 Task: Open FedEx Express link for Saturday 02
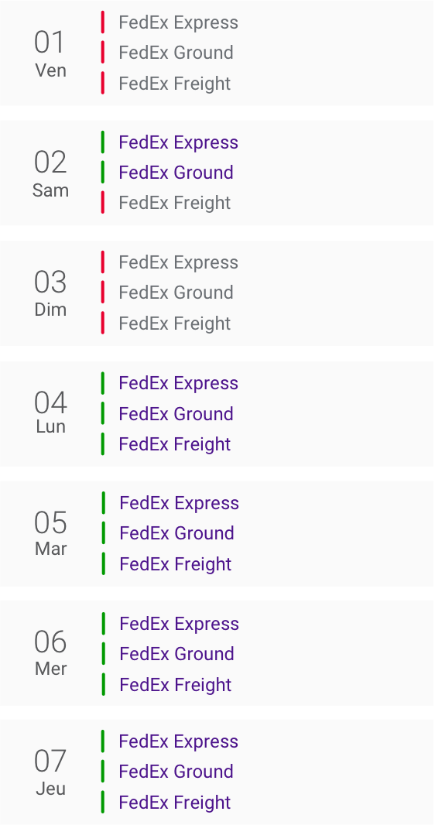coord(178,142)
